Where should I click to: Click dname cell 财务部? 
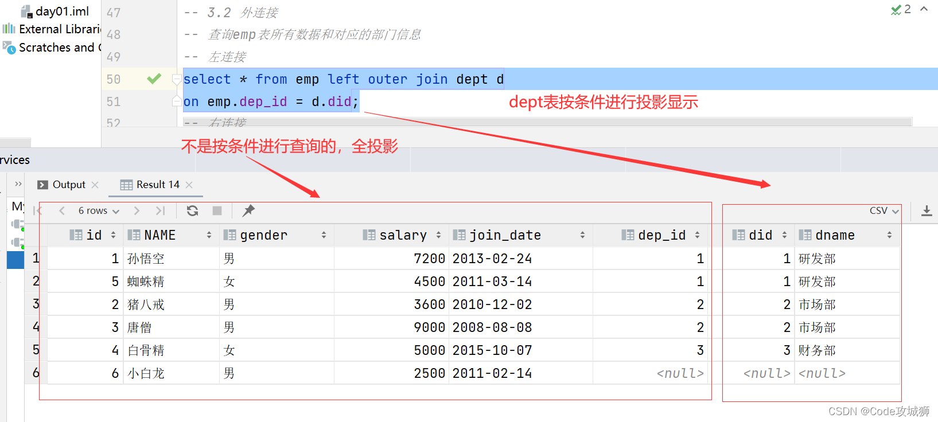click(x=847, y=350)
